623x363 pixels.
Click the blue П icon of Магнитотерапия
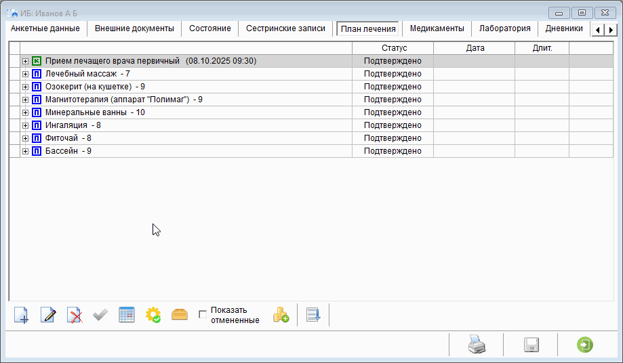click(x=37, y=100)
